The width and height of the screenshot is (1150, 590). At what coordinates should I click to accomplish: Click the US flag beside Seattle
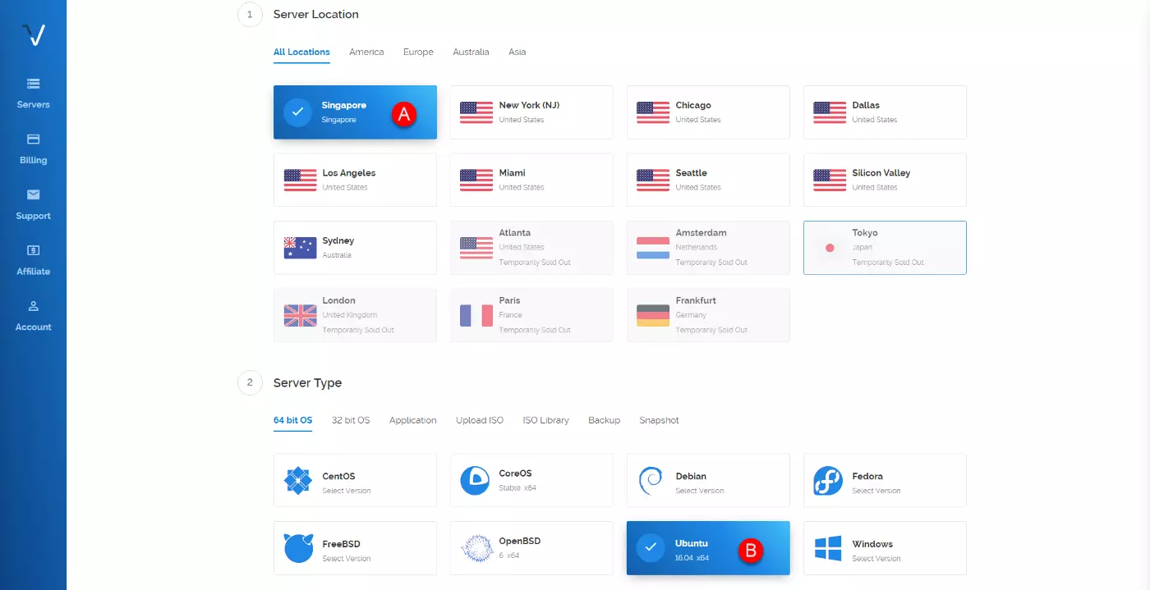[x=653, y=180]
